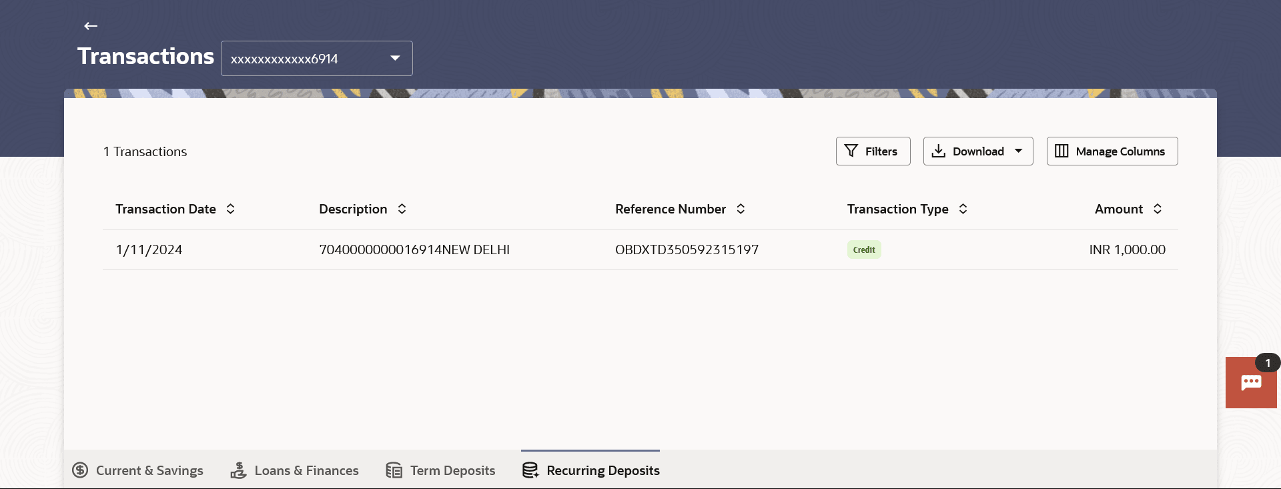Sort by Reference Number arrows icon
The height and width of the screenshot is (489, 1281).
[x=741, y=209]
